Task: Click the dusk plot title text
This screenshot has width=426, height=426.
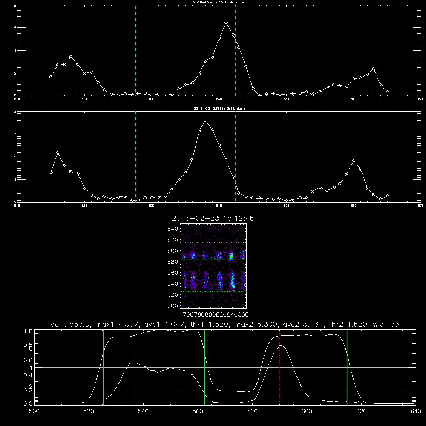Action: [219, 109]
